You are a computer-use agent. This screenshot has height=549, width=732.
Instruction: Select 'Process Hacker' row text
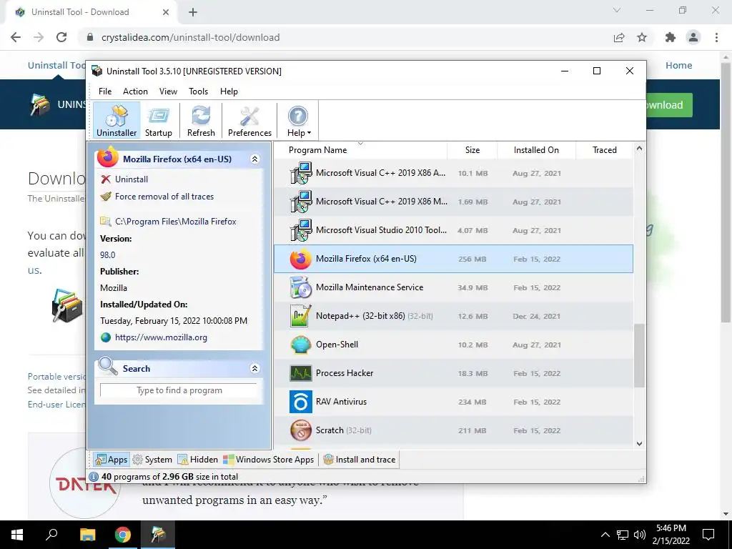pos(345,373)
